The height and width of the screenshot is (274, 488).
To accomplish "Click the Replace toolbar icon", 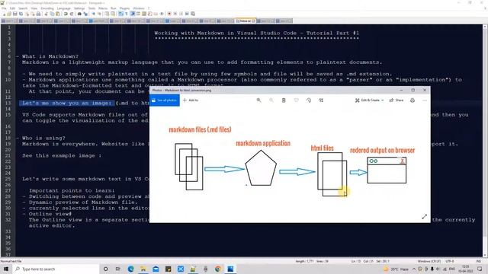I will coord(85,14).
